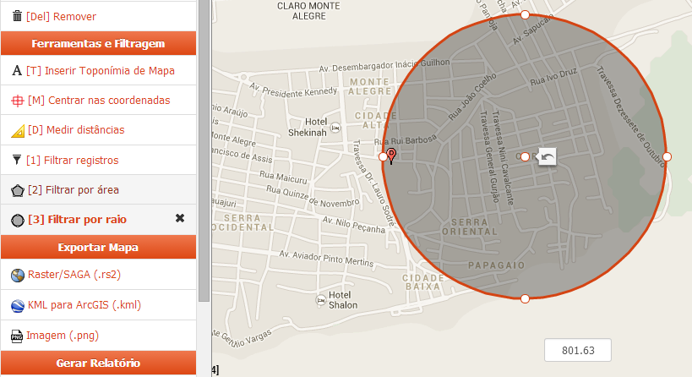The height and width of the screenshot is (377, 692).
Task: Click the Centrar nas coordenadas crosshair icon
Action: [x=17, y=101]
